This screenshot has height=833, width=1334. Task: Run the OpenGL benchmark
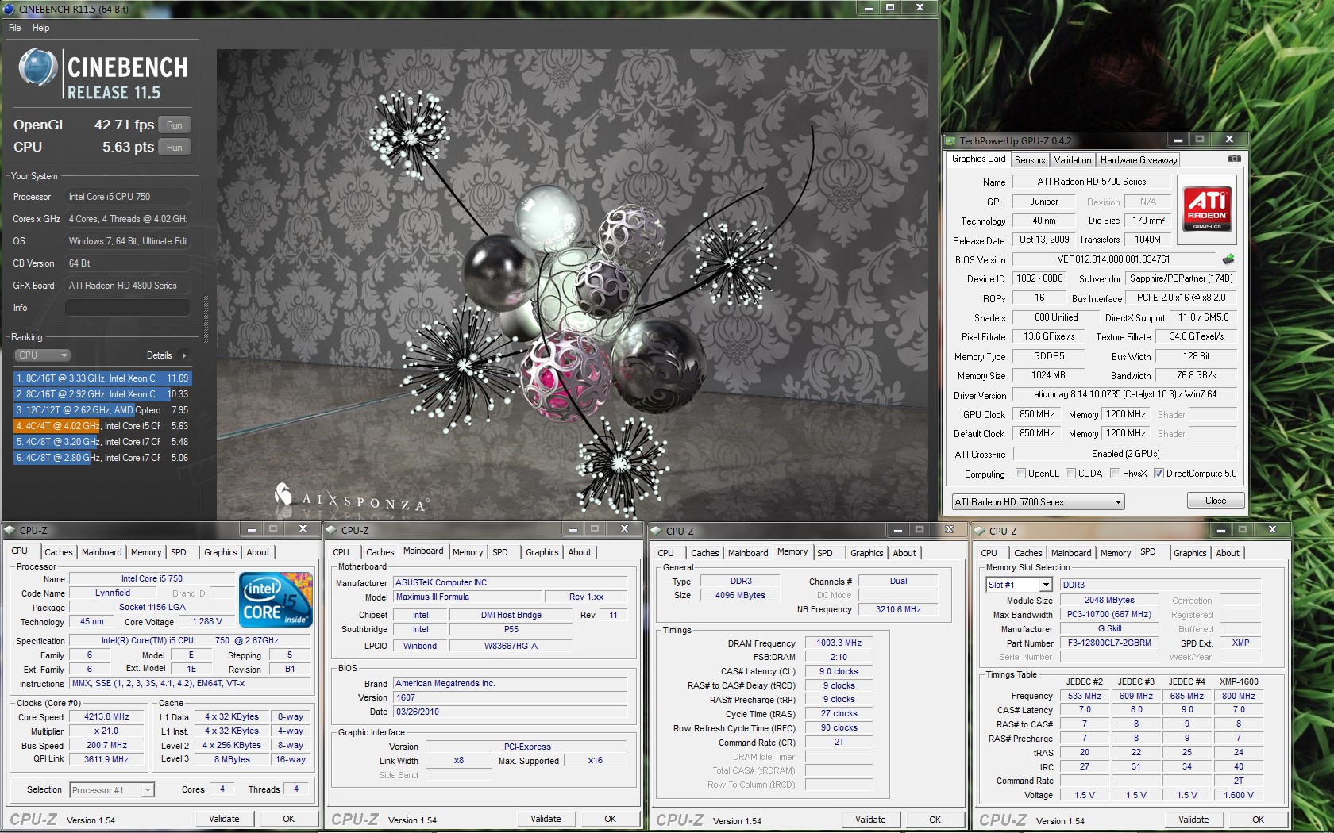point(175,125)
